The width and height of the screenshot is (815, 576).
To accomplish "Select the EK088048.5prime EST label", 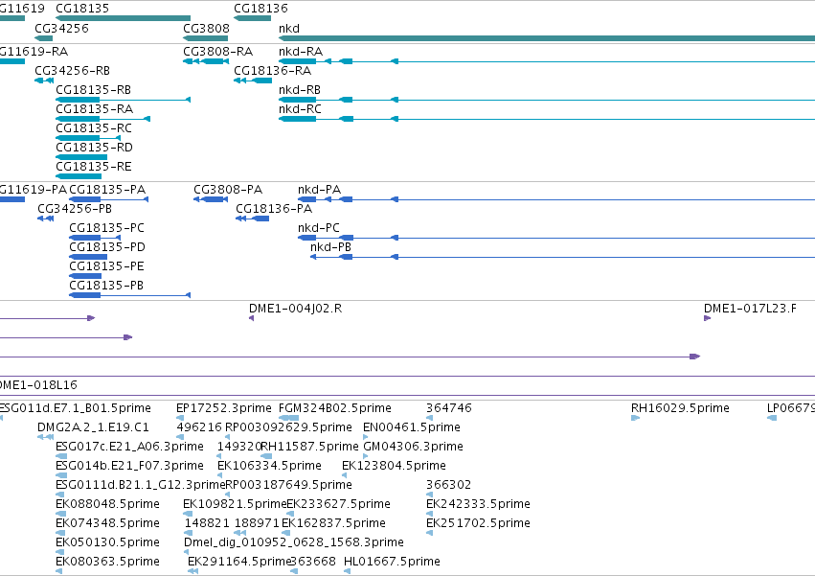I will click(107, 505).
